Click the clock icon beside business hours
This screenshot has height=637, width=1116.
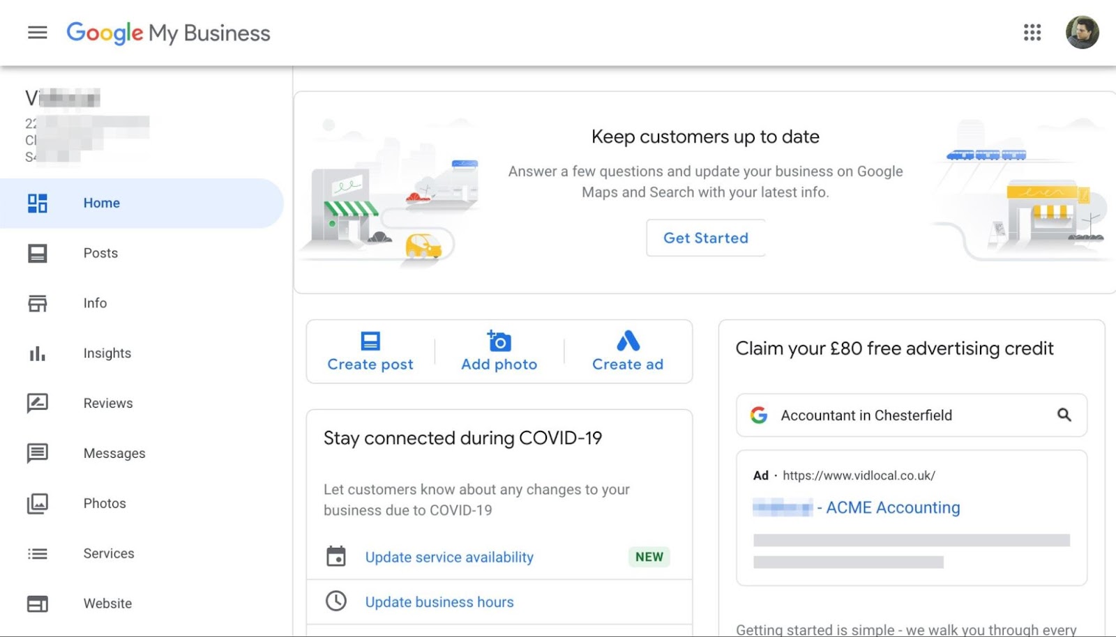pyautogui.click(x=336, y=601)
